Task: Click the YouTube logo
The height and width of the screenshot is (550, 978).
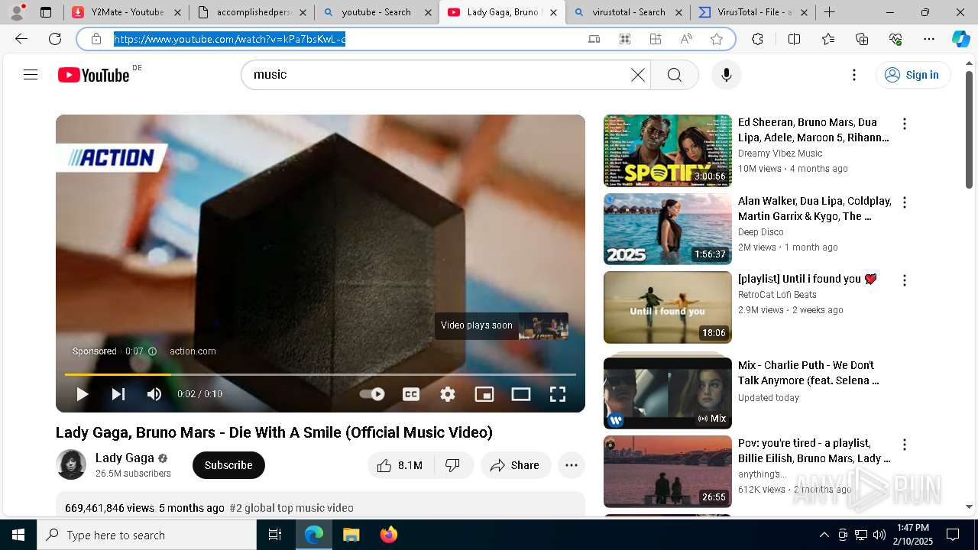Action: tap(93, 75)
